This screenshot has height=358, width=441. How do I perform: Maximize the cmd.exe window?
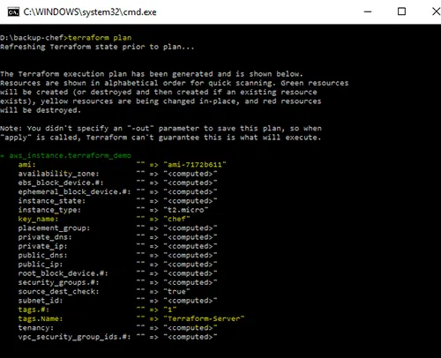coord(401,11)
